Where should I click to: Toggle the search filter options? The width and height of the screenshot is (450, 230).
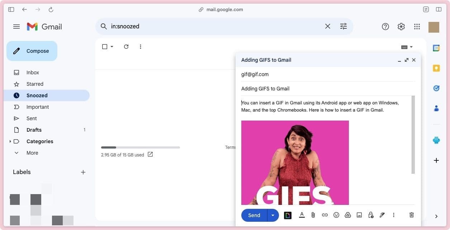(x=343, y=26)
